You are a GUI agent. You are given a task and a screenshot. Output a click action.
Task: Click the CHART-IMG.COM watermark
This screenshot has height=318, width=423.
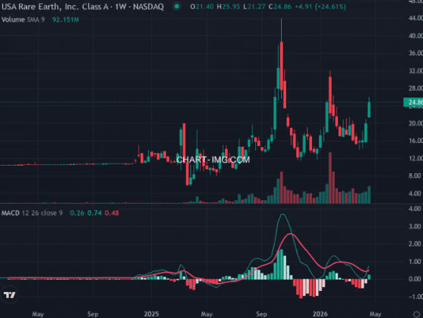[213, 159]
